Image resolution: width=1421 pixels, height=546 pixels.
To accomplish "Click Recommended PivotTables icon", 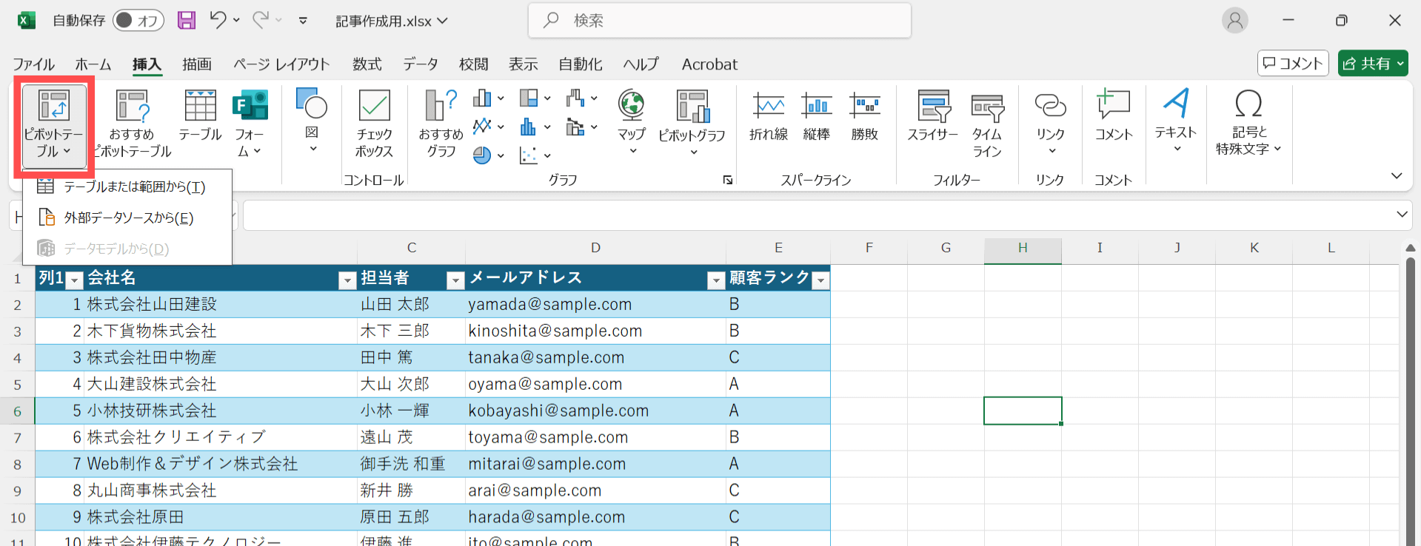I will point(133,106).
